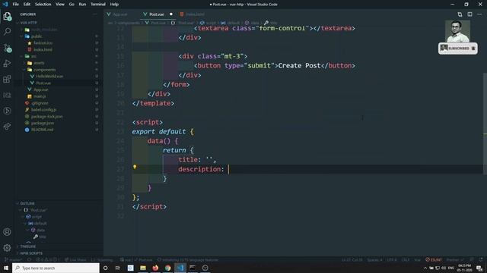487x273 pixels.
Task: Collapse the VUE-HTTP project section
Action: point(28,23)
